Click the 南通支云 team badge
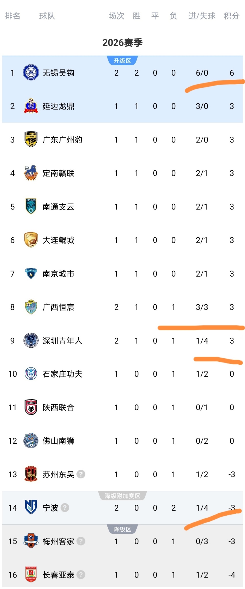245x589 pixels. tap(31, 206)
